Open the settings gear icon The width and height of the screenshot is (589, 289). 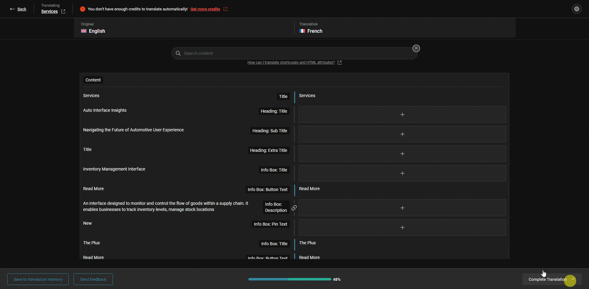[x=577, y=9]
